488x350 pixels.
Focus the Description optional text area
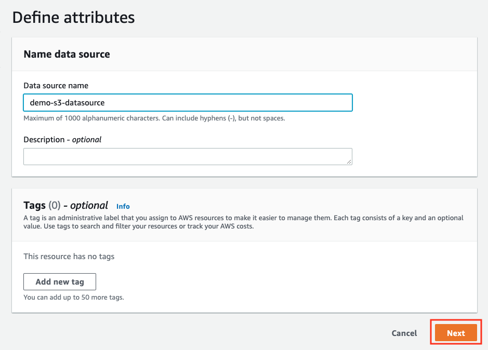[188, 156]
